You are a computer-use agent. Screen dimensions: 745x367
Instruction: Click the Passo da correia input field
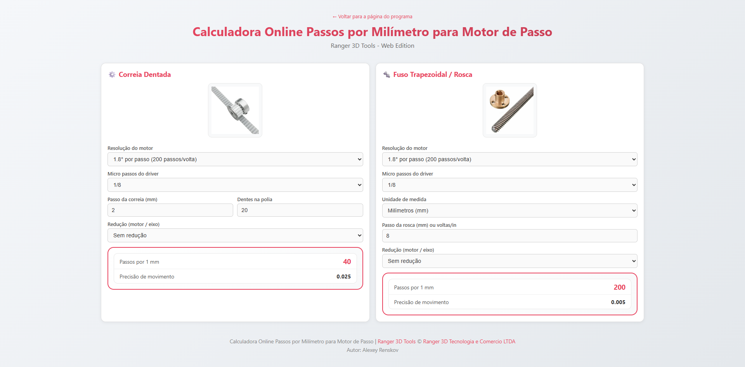pyautogui.click(x=170, y=210)
